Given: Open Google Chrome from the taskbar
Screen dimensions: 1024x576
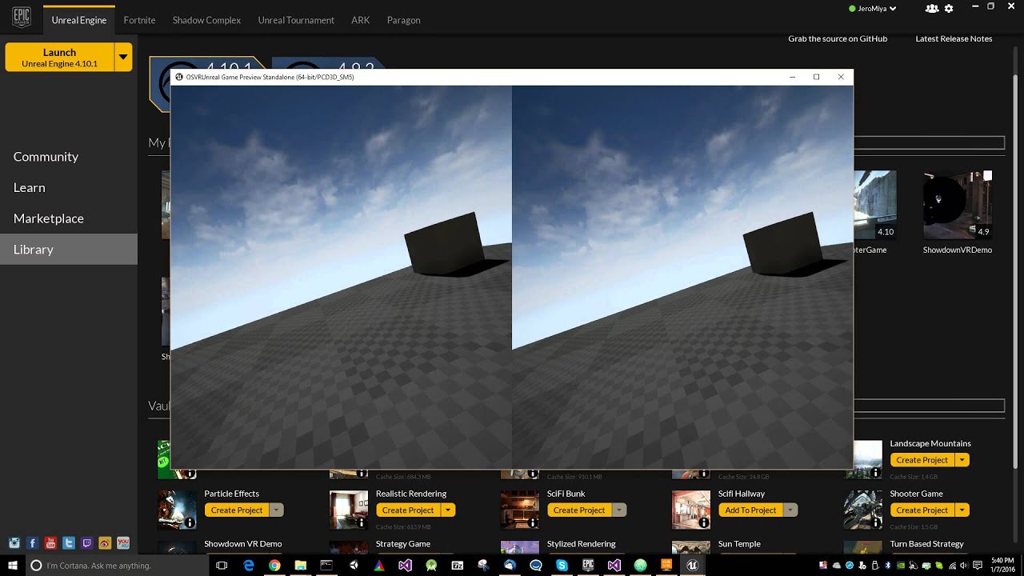Looking at the screenshot, I should coord(274,566).
